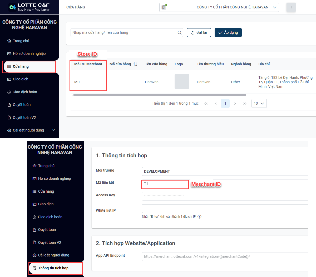Click the LOTTE C&F logo

coord(29,7)
